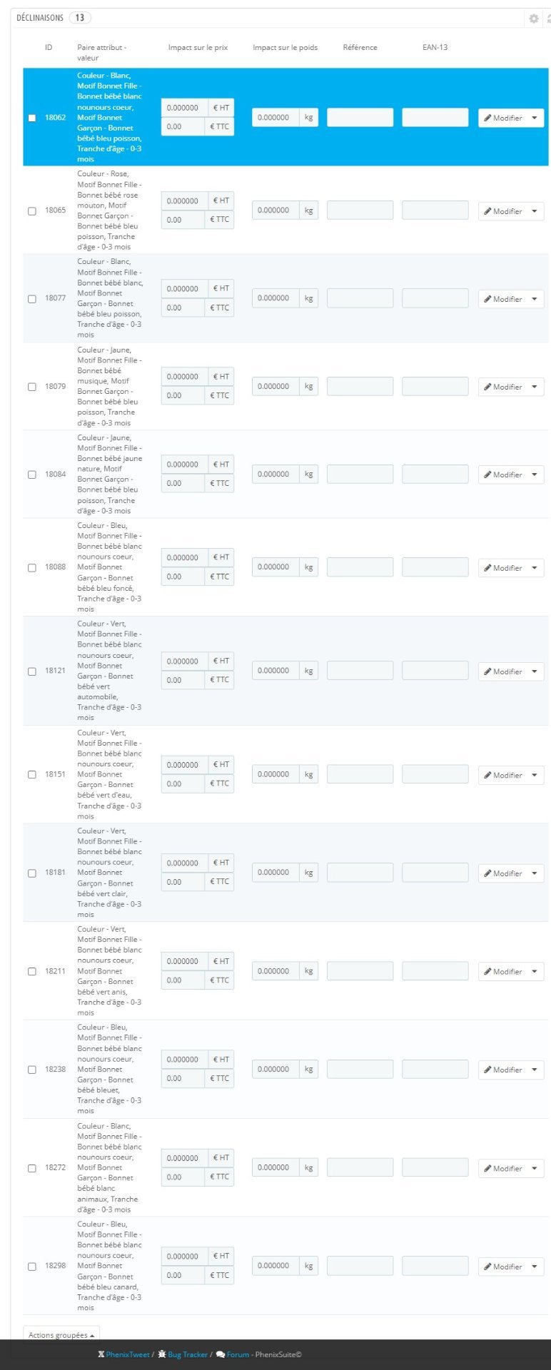Click the Impact sur le prix column header
The image size is (551, 1370).
(198, 47)
